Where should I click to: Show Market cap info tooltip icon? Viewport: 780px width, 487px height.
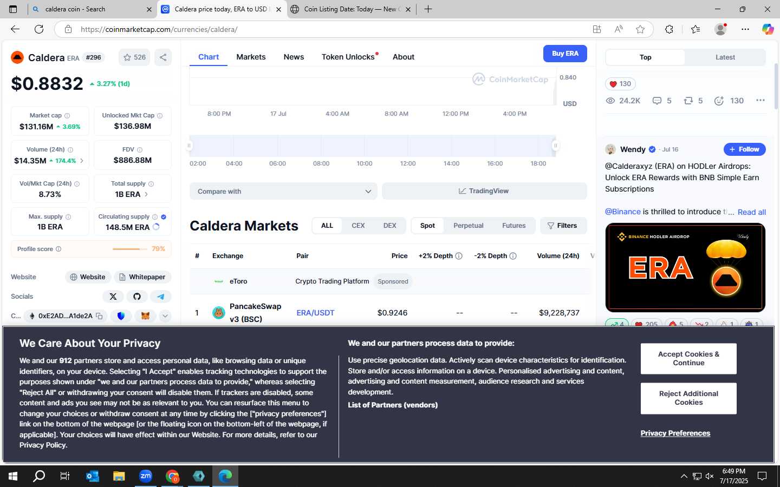point(67,116)
